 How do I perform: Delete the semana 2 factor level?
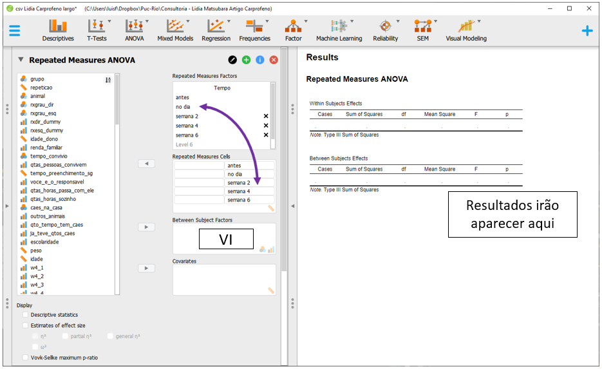(265, 117)
